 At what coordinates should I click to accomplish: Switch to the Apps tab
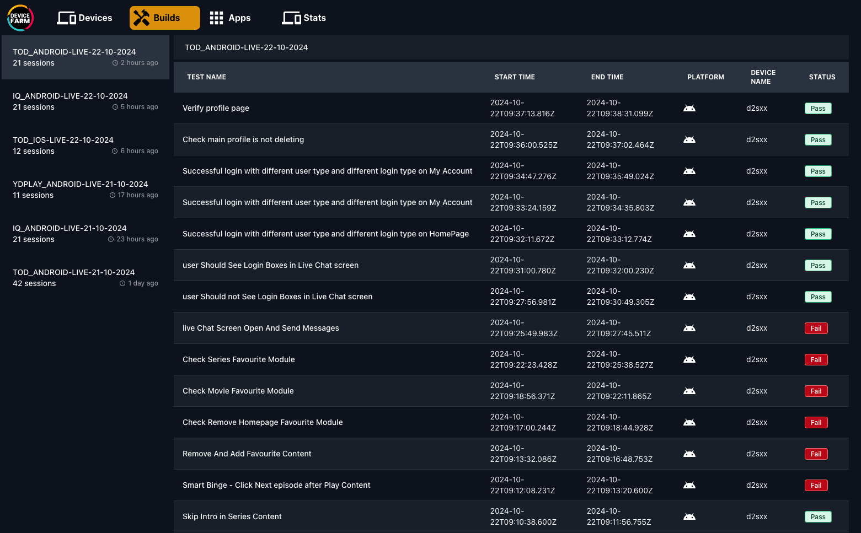tap(230, 18)
